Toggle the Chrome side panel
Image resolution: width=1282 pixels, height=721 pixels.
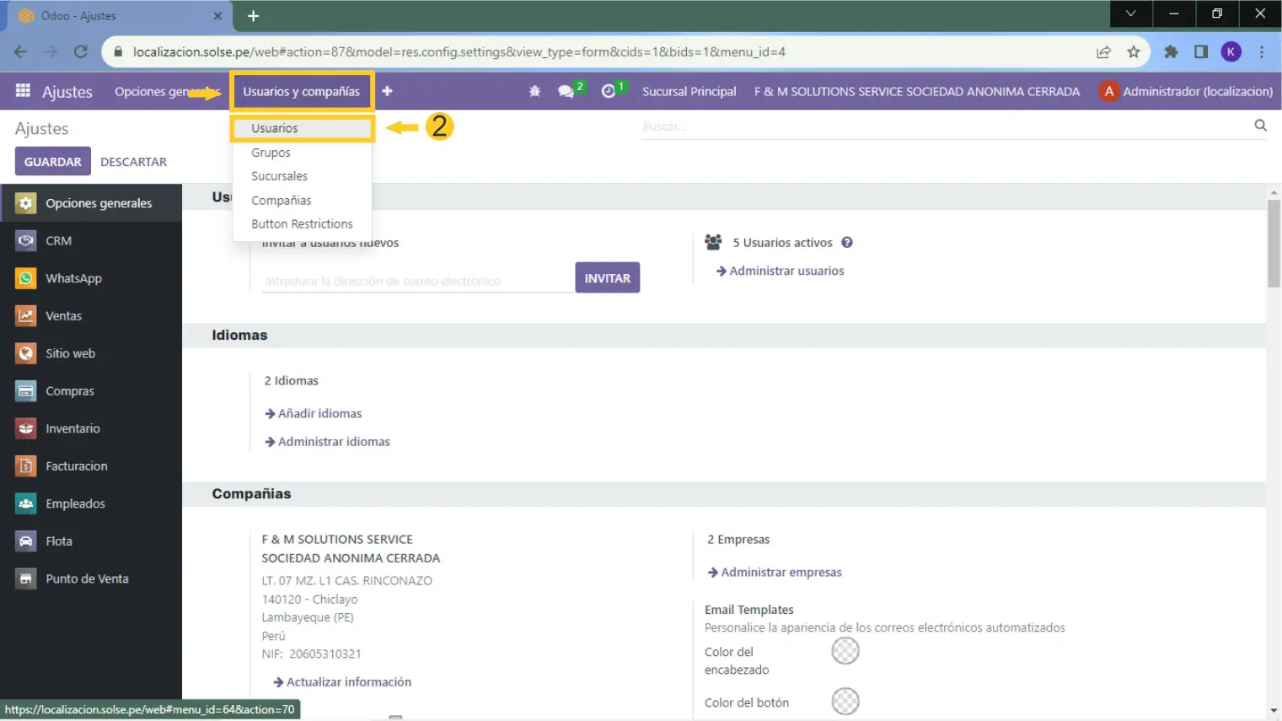[x=1201, y=51]
